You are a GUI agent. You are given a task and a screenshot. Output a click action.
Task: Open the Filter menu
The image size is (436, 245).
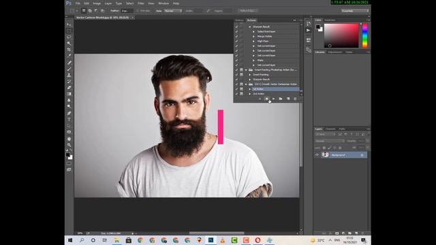click(x=141, y=3)
